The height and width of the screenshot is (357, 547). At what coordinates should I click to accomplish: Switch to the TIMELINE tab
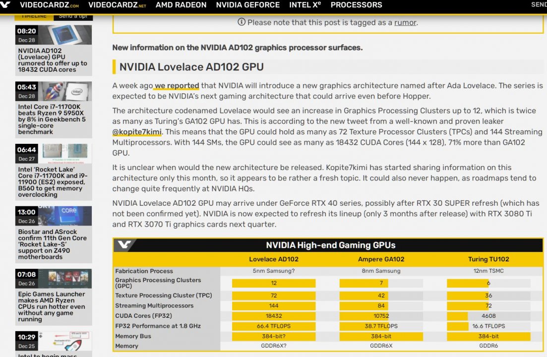click(x=34, y=16)
